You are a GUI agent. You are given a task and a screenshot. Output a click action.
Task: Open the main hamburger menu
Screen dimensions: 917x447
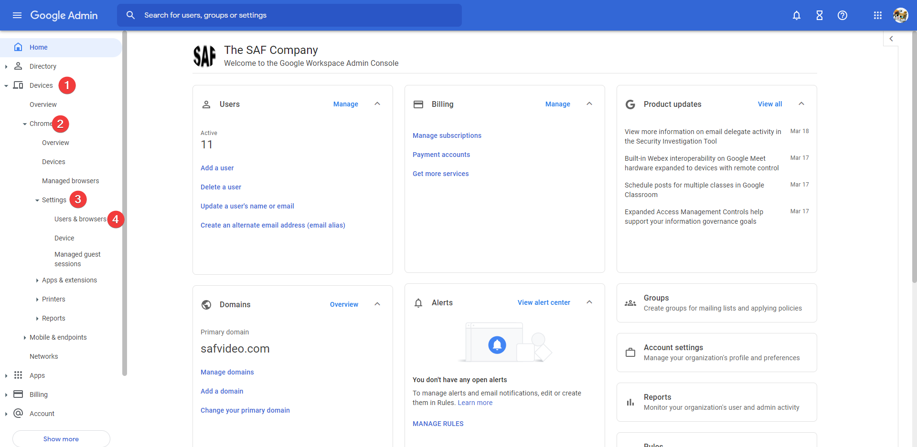tap(17, 15)
